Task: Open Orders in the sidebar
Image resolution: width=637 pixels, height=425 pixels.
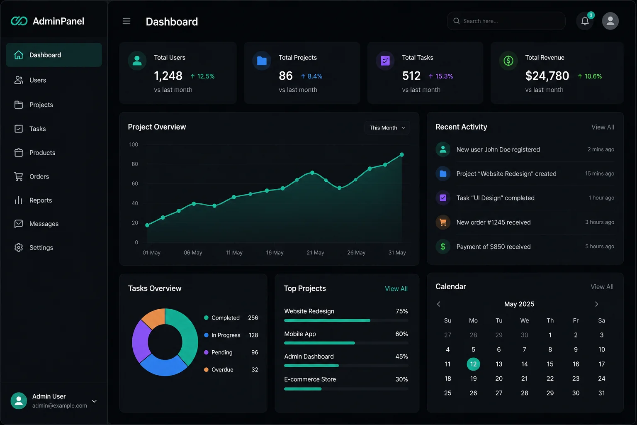Action: click(54, 176)
